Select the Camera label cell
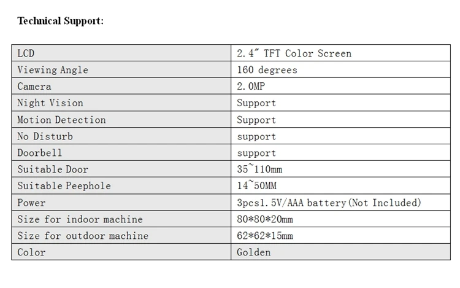Screen dimensions: 460x288 [121, 86]
